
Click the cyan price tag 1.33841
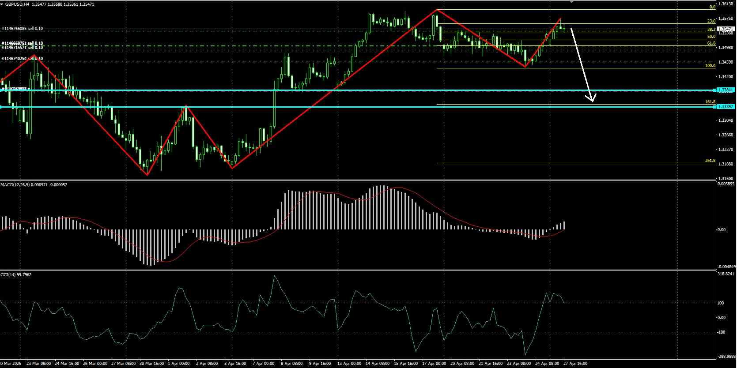726,90
